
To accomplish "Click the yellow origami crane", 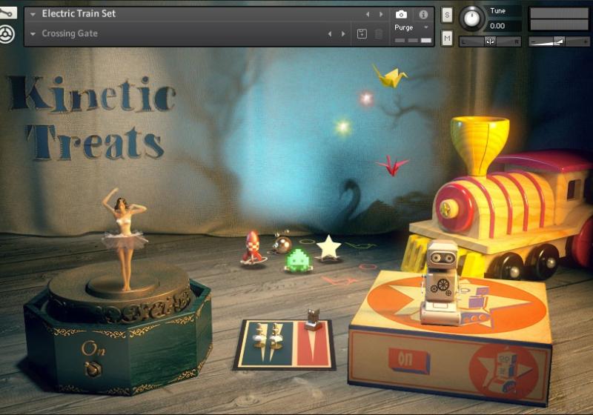I will tap(389, 75).
